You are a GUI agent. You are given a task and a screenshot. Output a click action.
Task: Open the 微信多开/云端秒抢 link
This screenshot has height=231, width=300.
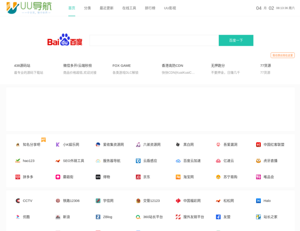click(78, 66)
